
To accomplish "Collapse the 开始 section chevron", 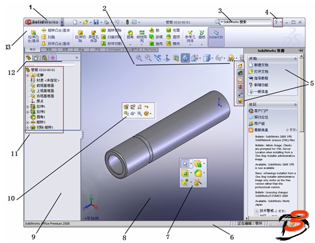I will pyautogui.click(x=295, y=58).
